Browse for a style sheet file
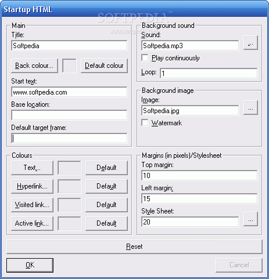Viewport: 269px width, 279px height. click(x=250, y=219)
